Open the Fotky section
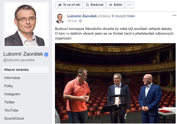 [9, 86]
